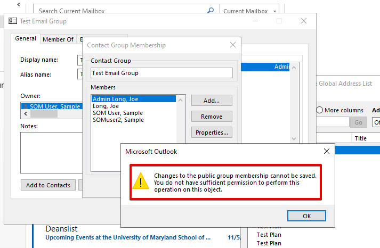The width and height of the screenshot is (380, 248).
Task: Select the General tab
Action: tap(26, 39)
